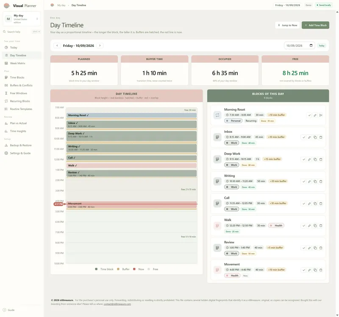339x317 pixels.
Task: Expand the My day workspace switcher
Action: tap(22, 19)
